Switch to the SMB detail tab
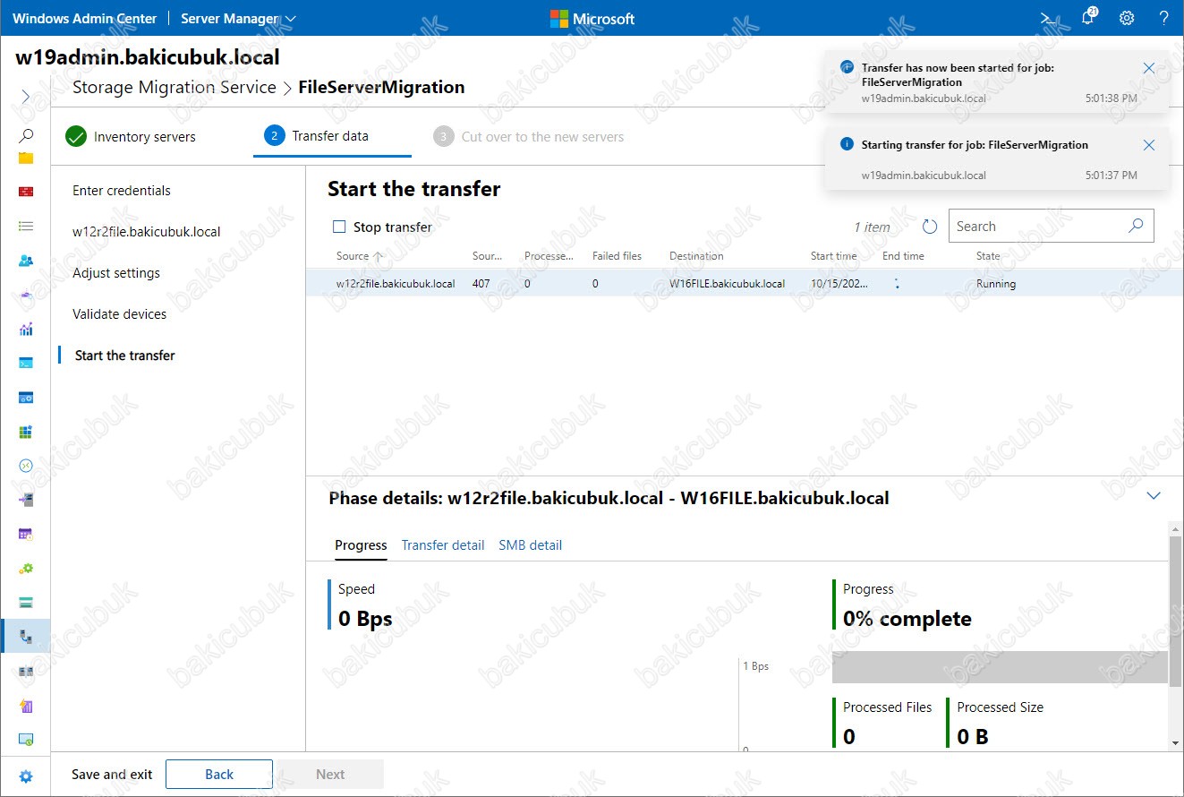 pos(530,544)
